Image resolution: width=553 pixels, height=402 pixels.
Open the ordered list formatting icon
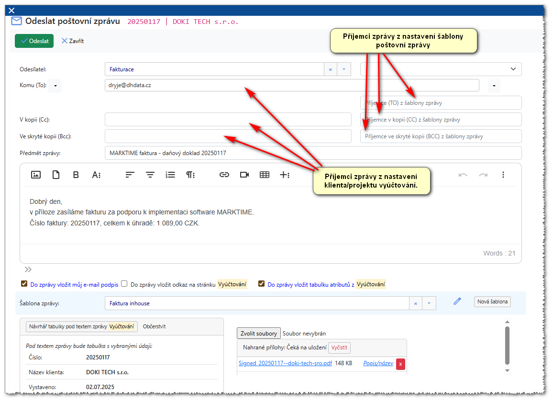170,175
